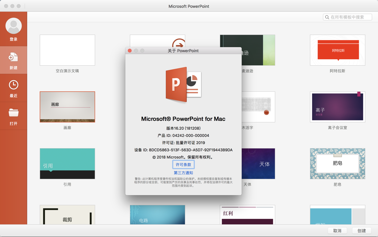Click the 登录 sign-in label

(x=14, y=39)
